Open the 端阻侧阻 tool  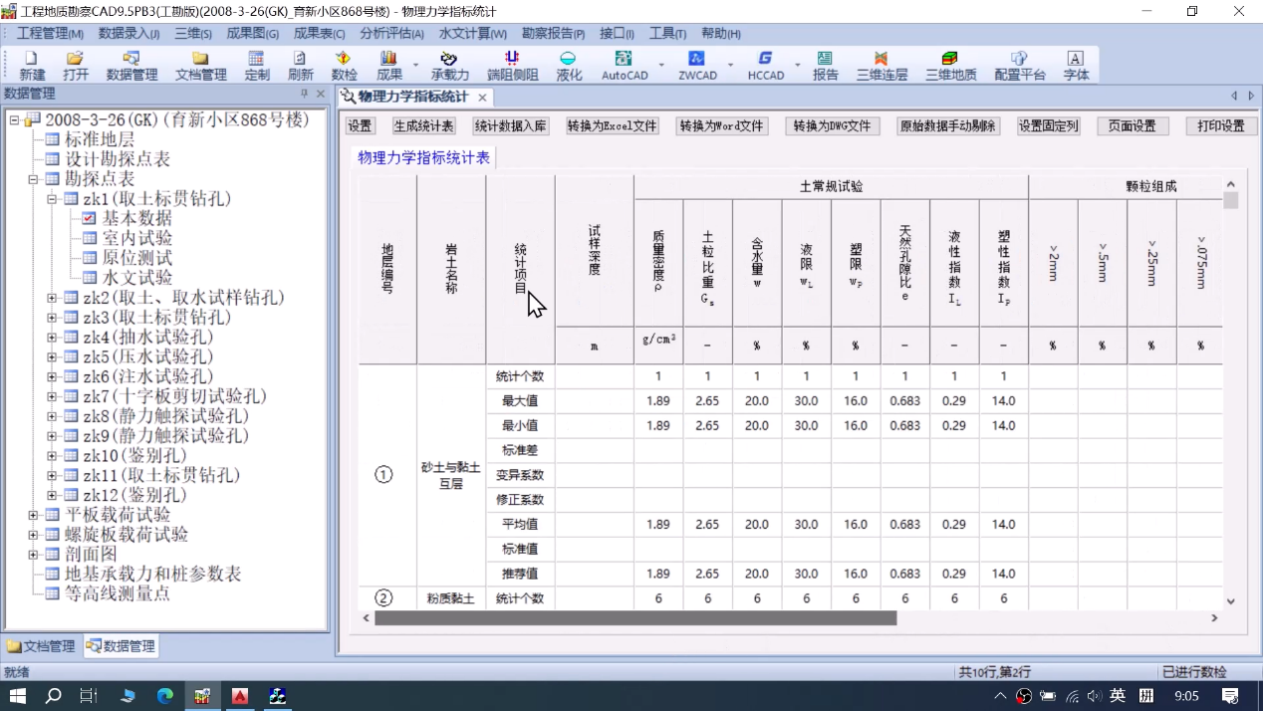pyautogui.click(x=512, y=66)
